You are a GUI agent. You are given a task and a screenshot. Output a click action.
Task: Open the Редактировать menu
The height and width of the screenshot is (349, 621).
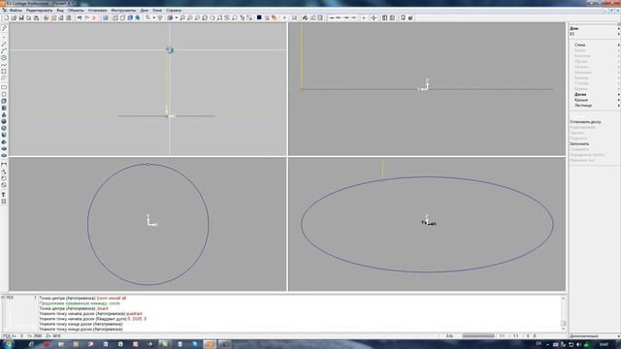pyautogui.click(x=39, y=11)
